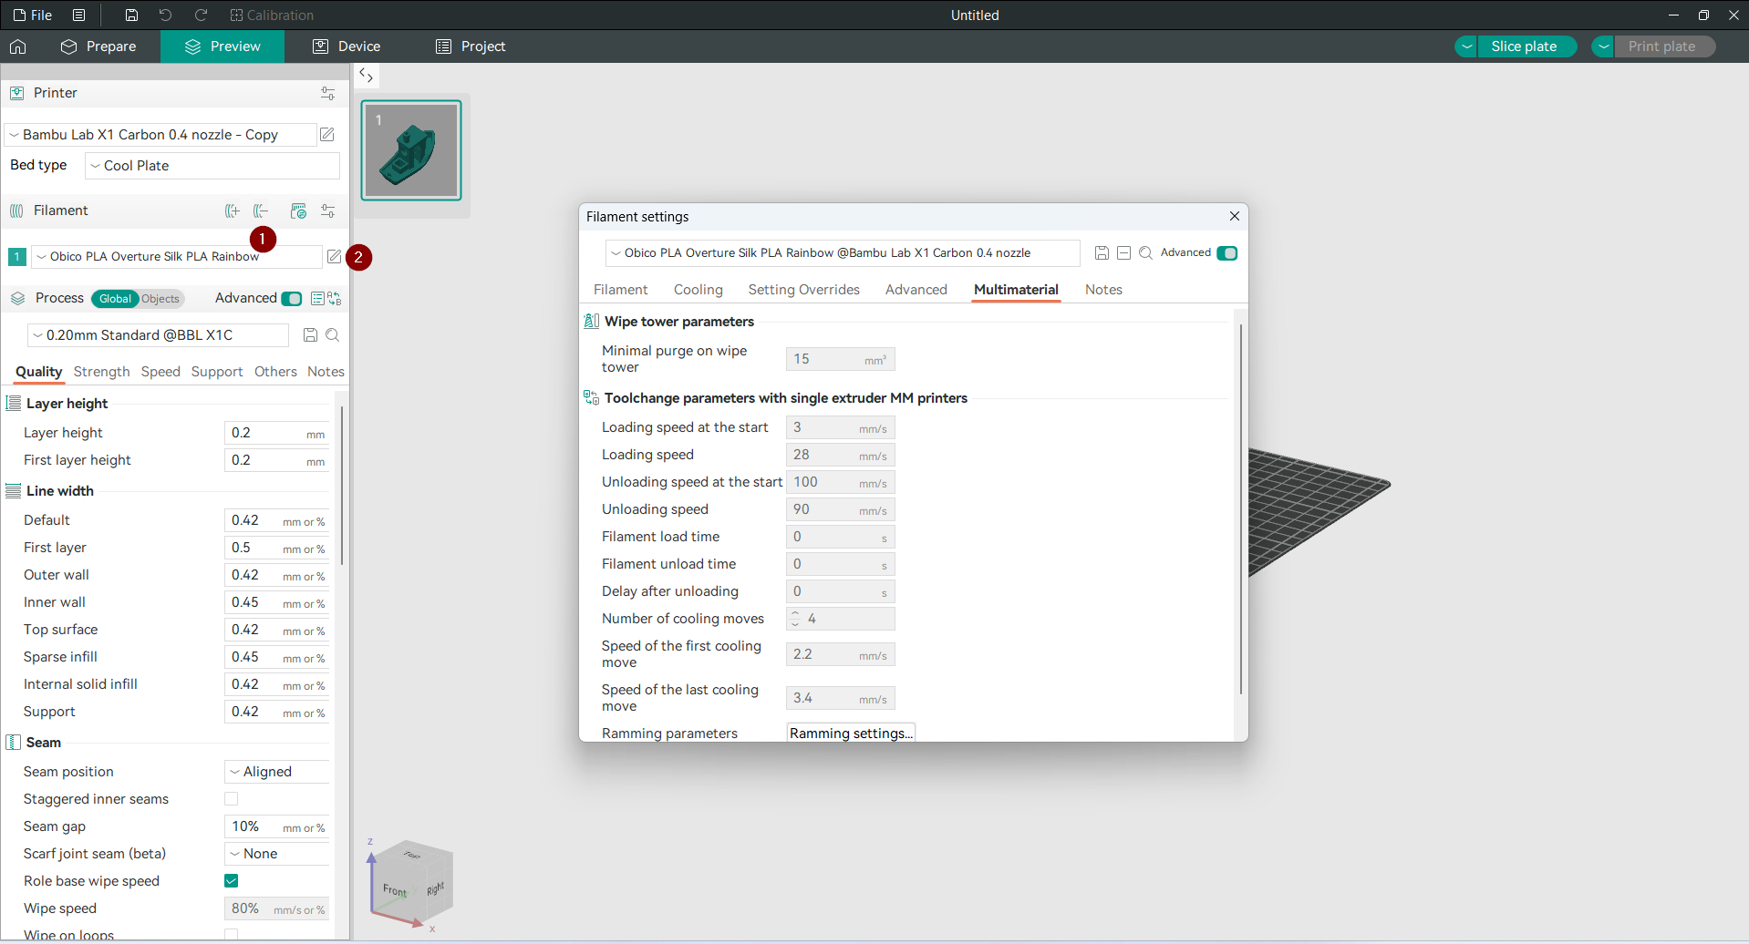Select plate 1 thumbnail
This screenshot has width=1749, height=944.
411,150
